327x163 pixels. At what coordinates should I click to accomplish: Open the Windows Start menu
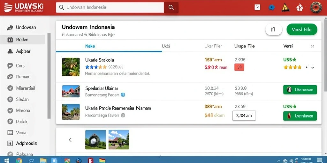point(6,160)
